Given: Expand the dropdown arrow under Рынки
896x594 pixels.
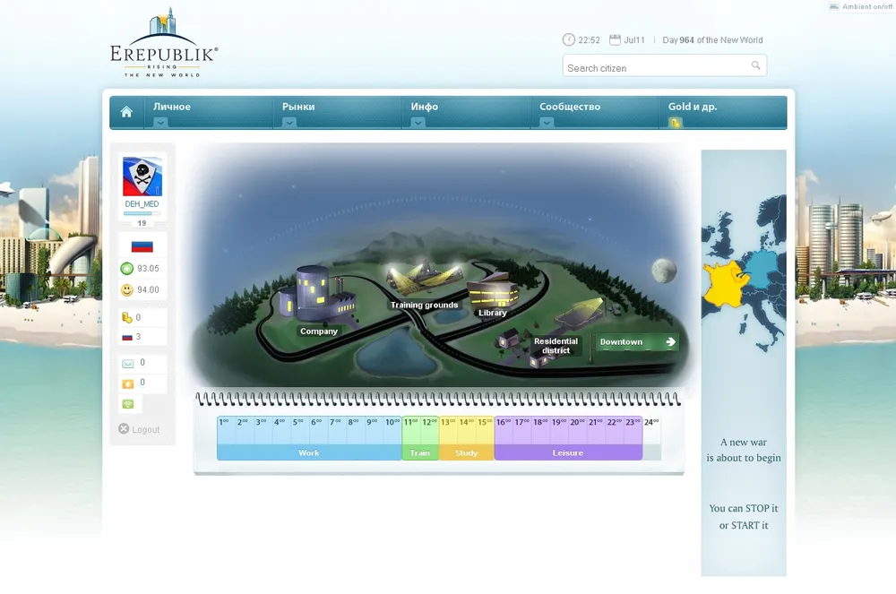Looking at the screenshot, I should pos(289,122).
